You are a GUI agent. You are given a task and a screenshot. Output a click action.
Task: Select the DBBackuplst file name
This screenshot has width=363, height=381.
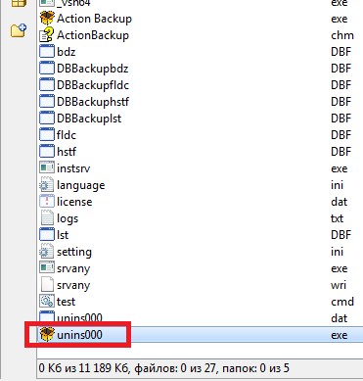(89, 119)
